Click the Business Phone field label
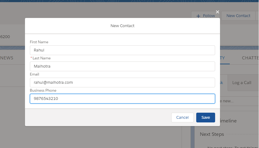Screen dimensions: 259x148 43,90
